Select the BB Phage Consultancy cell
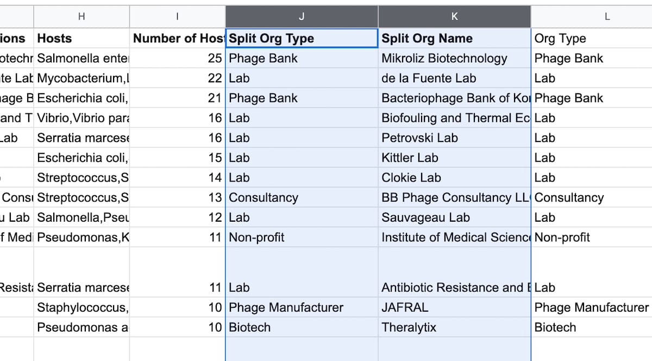This screenshot has width=652, height=361. (x=455, y=197)
